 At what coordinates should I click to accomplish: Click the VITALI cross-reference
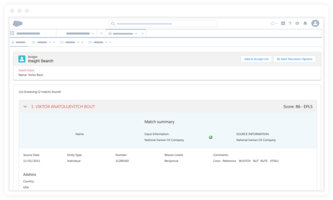point(274,161)
